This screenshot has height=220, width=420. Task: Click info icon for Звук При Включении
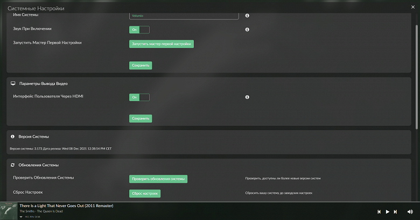(247, 30)
